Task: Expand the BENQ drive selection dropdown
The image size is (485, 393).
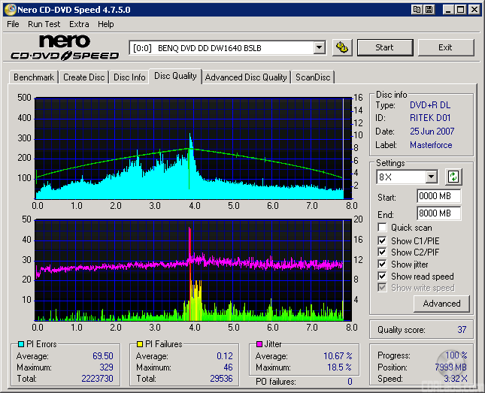Action: click(319, 47)
